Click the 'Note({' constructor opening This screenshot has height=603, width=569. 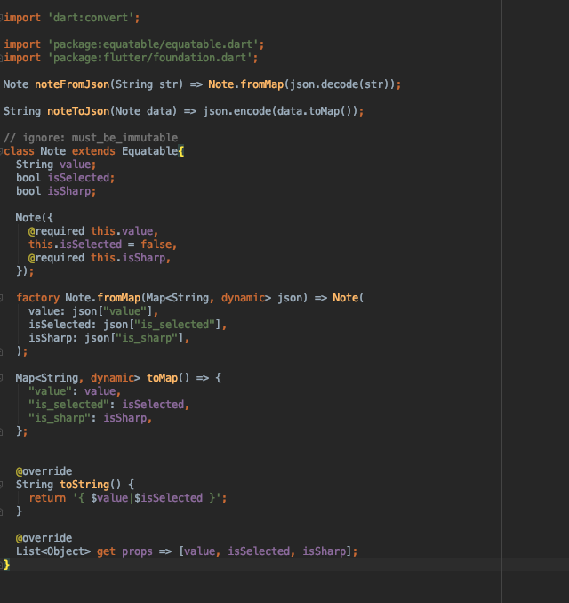click(x=34, y=218)
